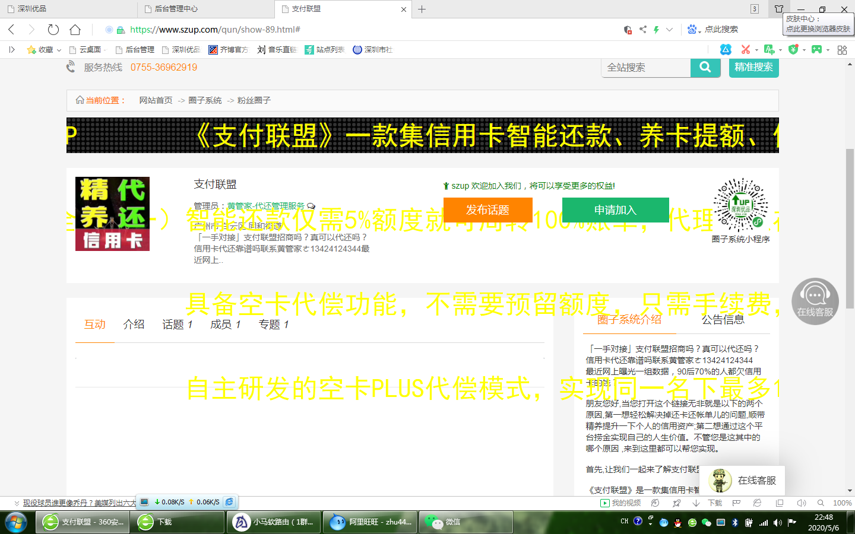Viewport: 855px width, 534px height.
Task: Click the browser home button
Action: coord(75,30)
